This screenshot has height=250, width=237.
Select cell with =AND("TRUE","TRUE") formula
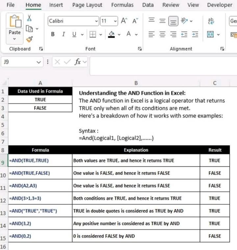pos(40,211)
